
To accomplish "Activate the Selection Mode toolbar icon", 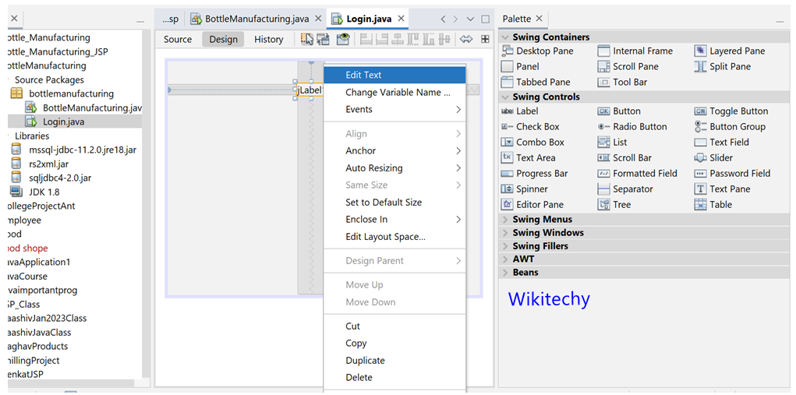I will pos(306,39).
